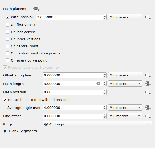
Task: Decrease Average angle over with down arrow
Action: [105, 109]
